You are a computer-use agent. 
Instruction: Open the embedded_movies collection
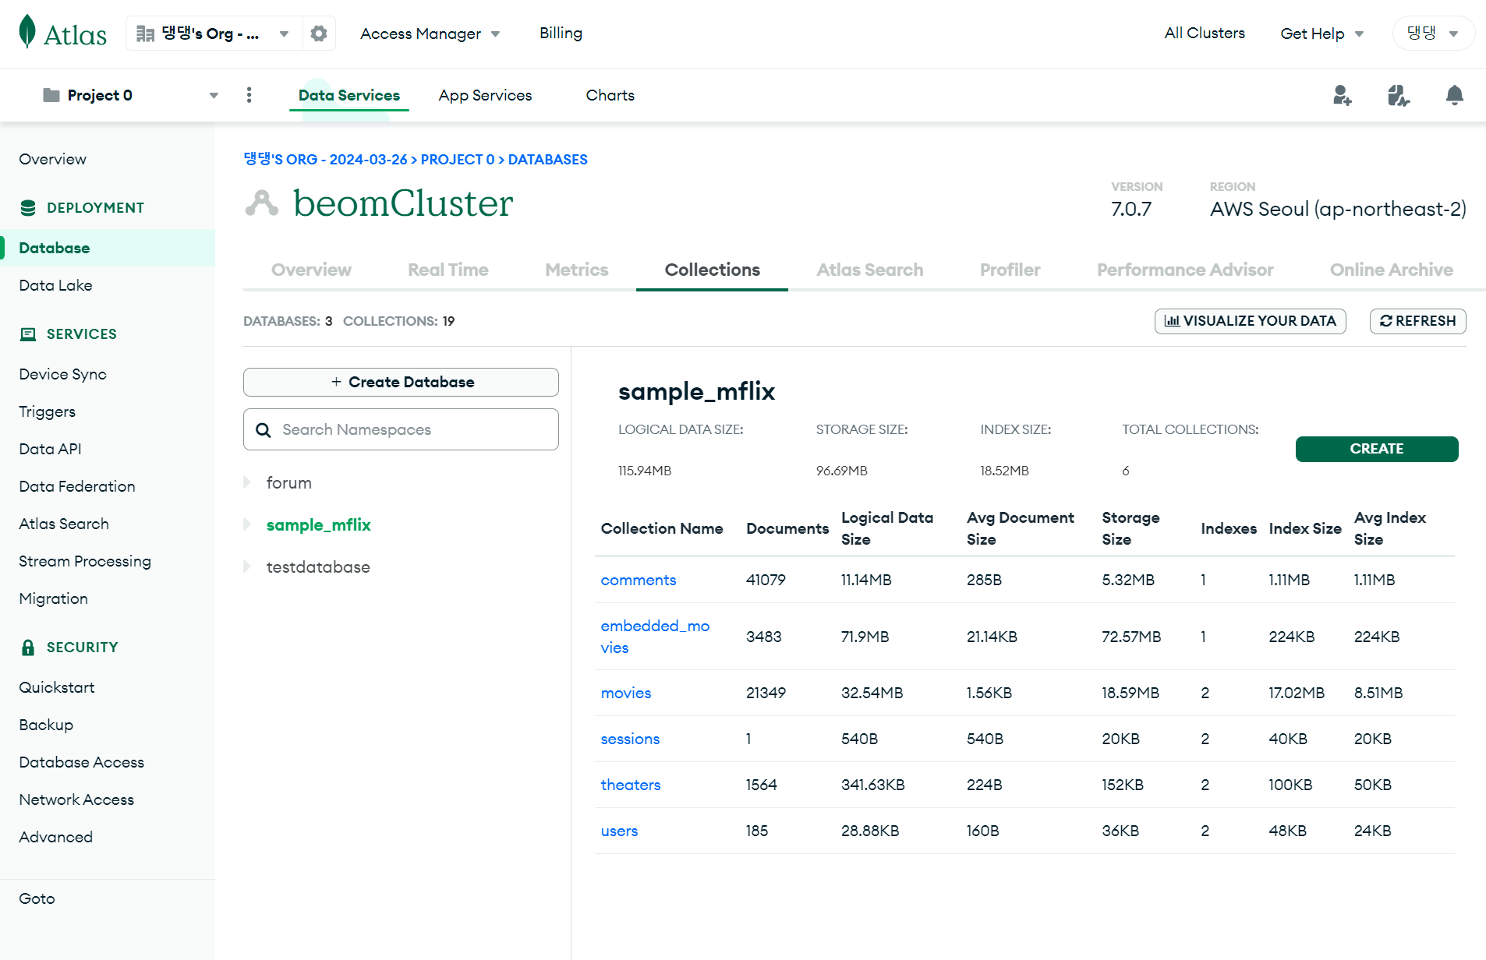coord(655,637)
